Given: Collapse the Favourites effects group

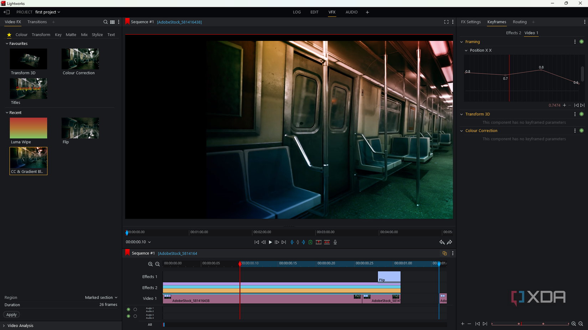Looking at the screenshot, I should [7, 44].
